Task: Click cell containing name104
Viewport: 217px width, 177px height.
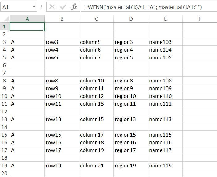Action: pyautogui.click(x=166, y=50)
